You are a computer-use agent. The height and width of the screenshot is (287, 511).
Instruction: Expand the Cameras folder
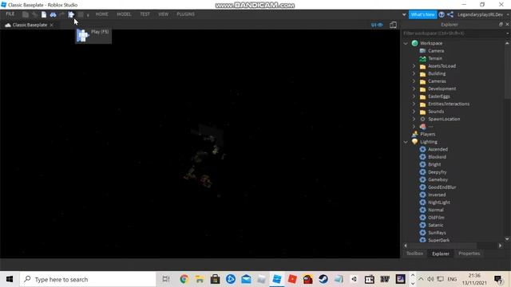414,81
